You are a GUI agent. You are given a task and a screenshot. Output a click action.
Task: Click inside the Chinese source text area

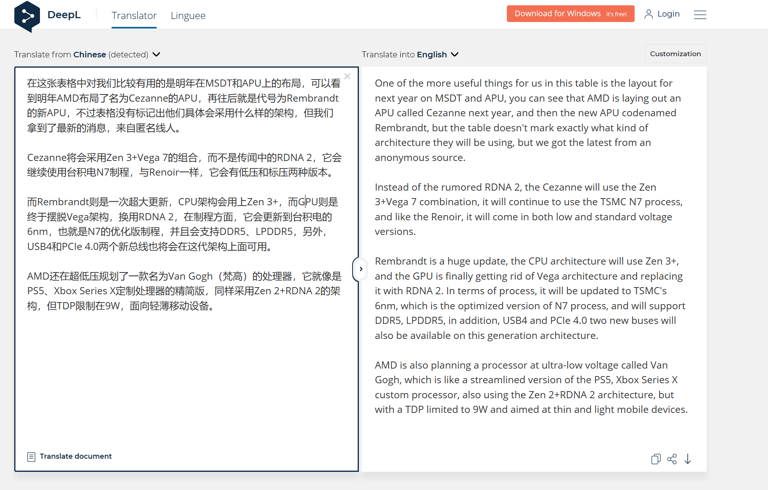click(186, 269)
